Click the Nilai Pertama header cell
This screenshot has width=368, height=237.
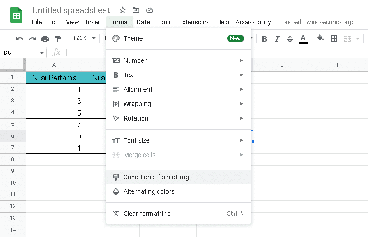(54, 77)
